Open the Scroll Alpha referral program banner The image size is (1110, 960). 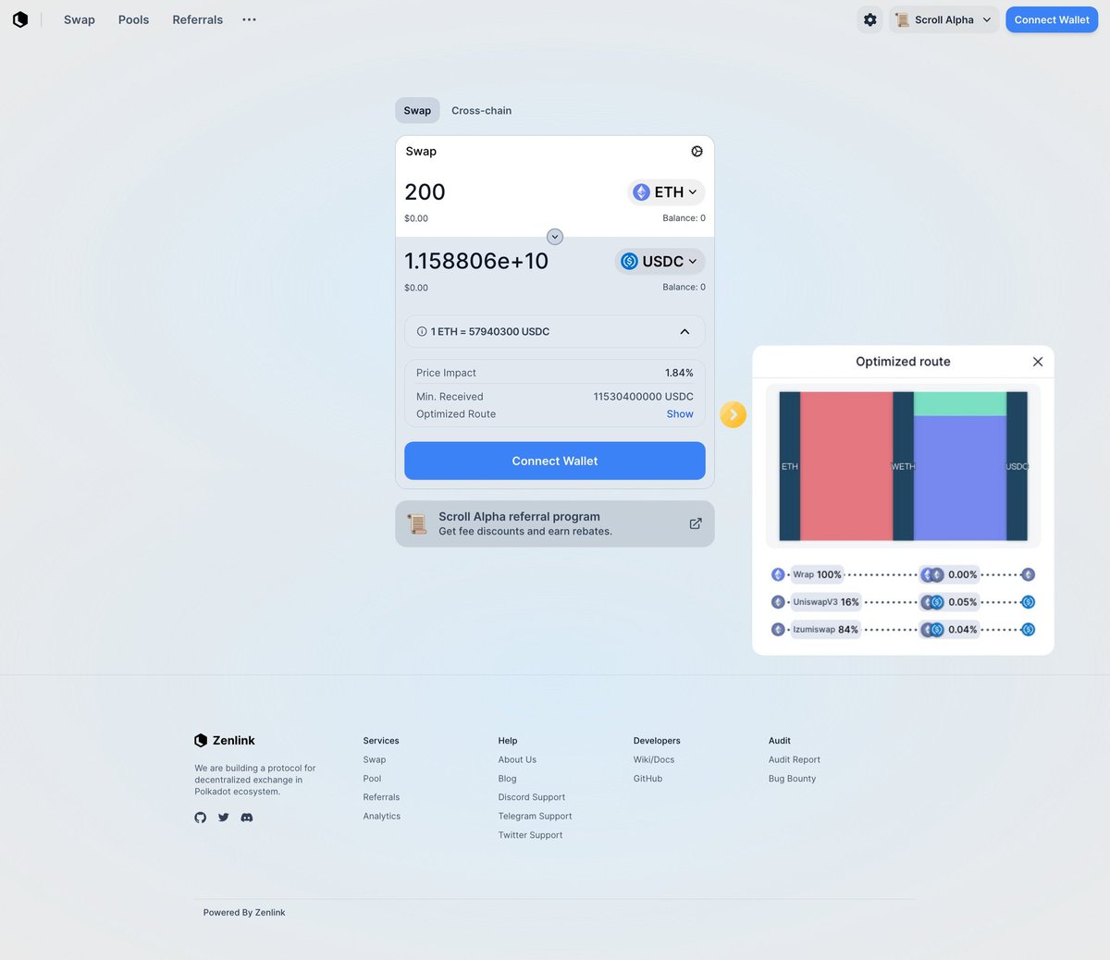click(555, 523)
